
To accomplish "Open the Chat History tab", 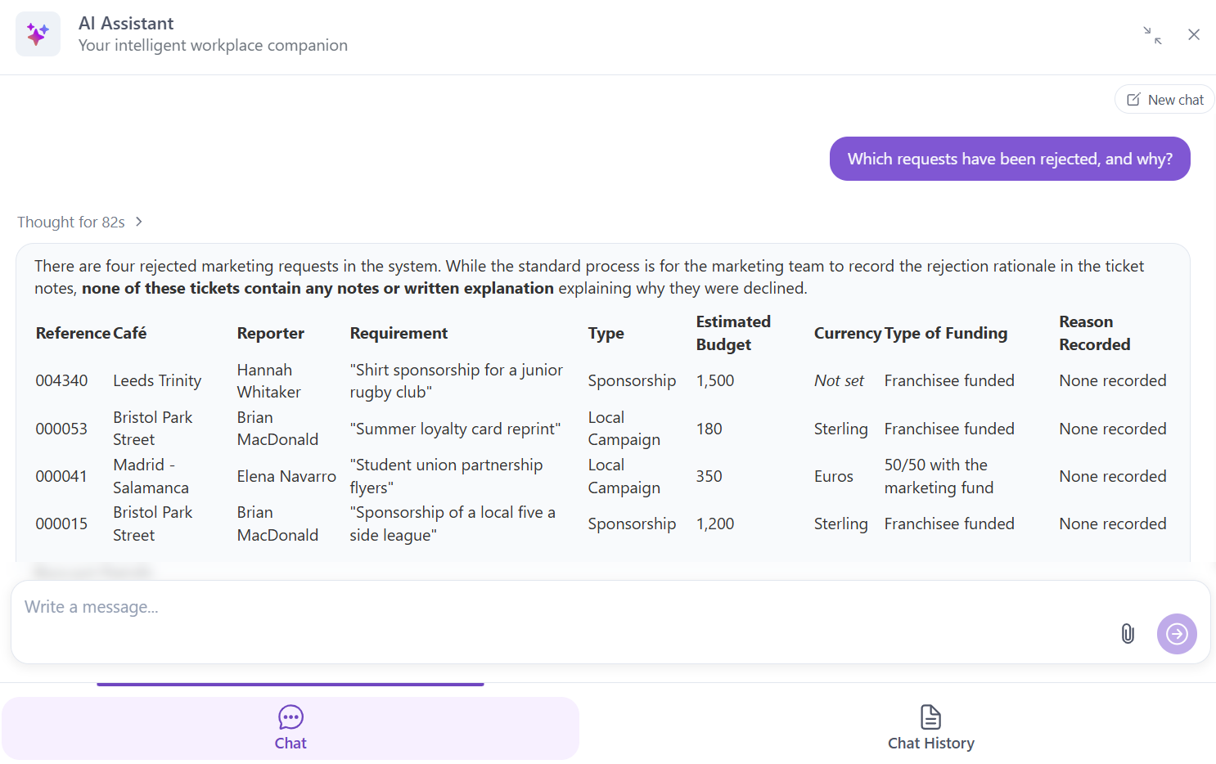I will point(931,728).
